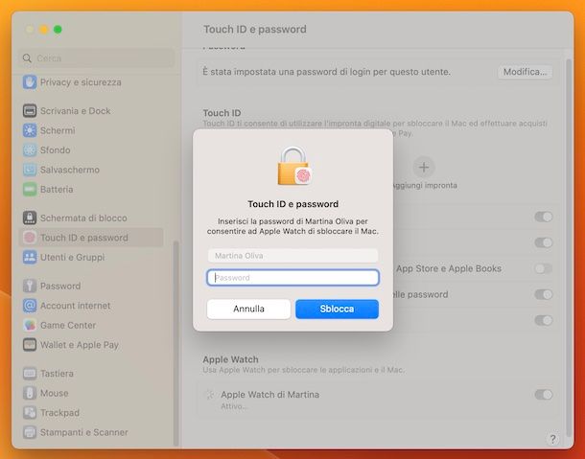The height and width of the screenshot is (459, 585).
Task: Click the Touch ID e password dialog title
Action: tap(292, 204)
